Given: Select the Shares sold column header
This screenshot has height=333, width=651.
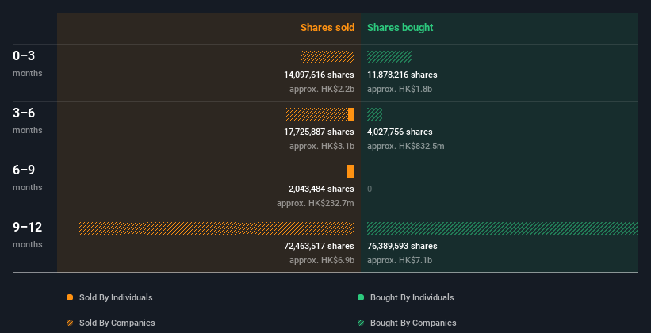Looking at the screenshot, I should 327,28.
